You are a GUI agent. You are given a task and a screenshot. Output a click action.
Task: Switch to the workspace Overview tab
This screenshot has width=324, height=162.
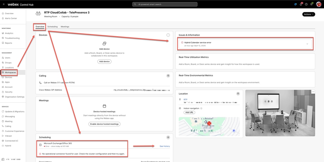pyautogui.click(x=40, y=27)
